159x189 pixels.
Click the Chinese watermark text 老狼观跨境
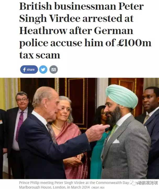(147, 183)
